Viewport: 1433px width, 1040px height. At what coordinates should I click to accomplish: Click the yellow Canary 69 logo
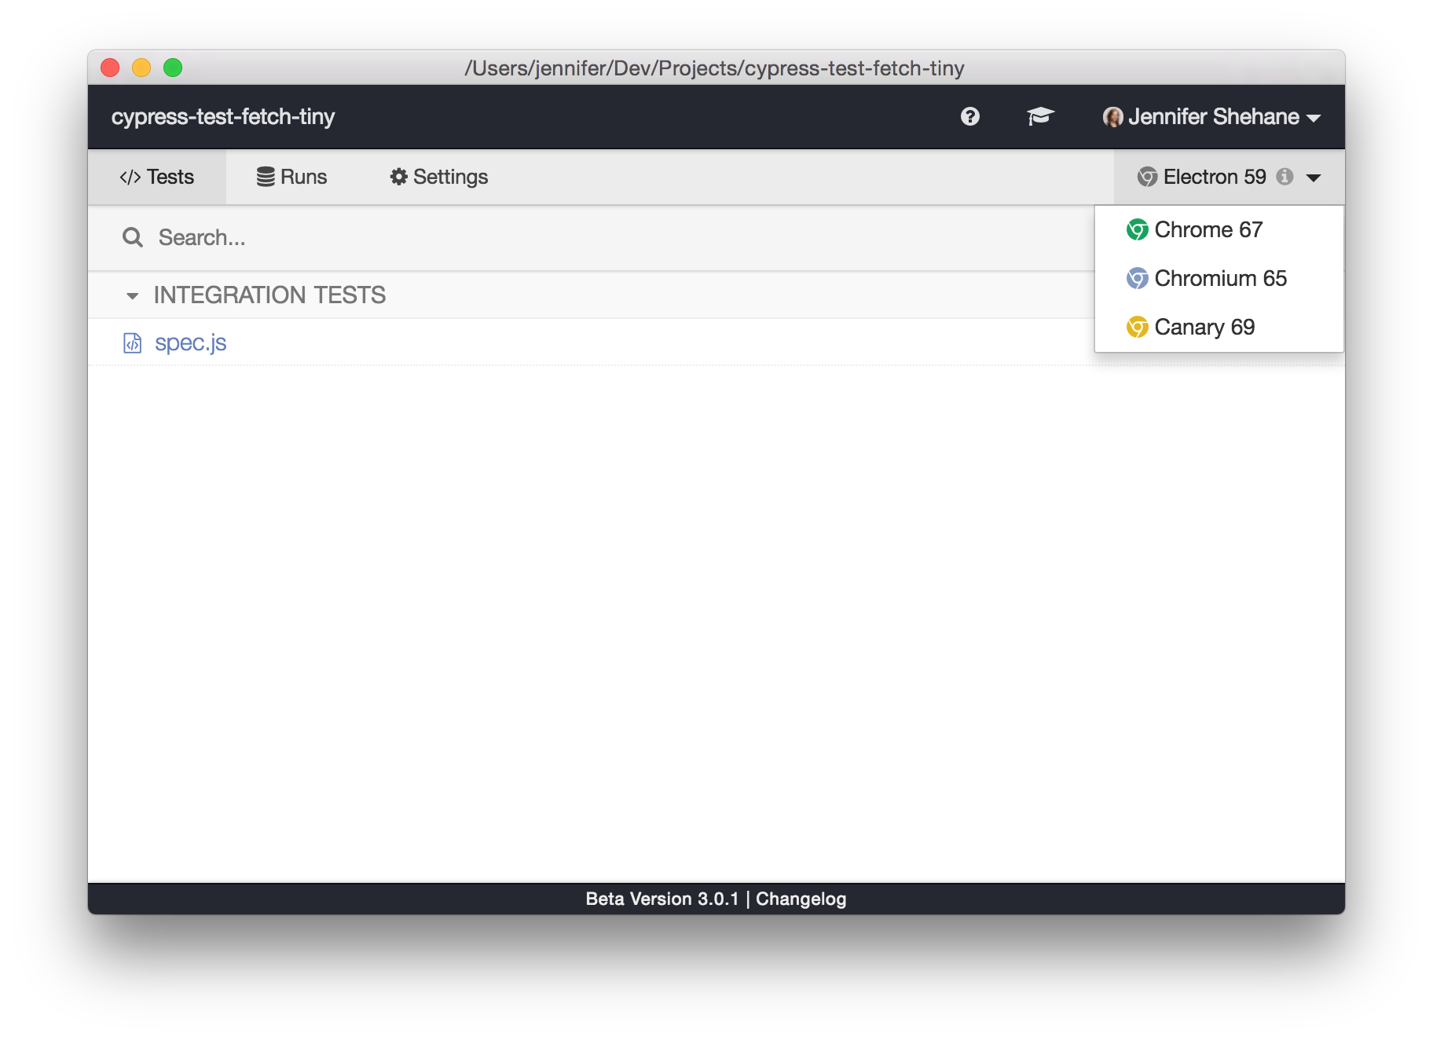click(x=1137, y=327)
